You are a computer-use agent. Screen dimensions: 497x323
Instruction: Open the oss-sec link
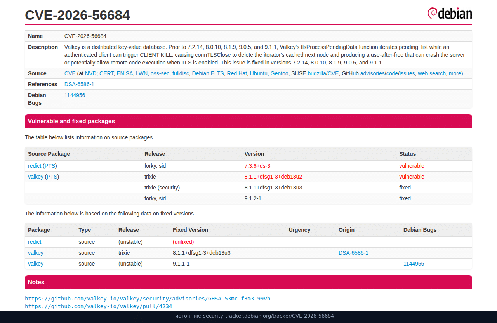(160, 73)
